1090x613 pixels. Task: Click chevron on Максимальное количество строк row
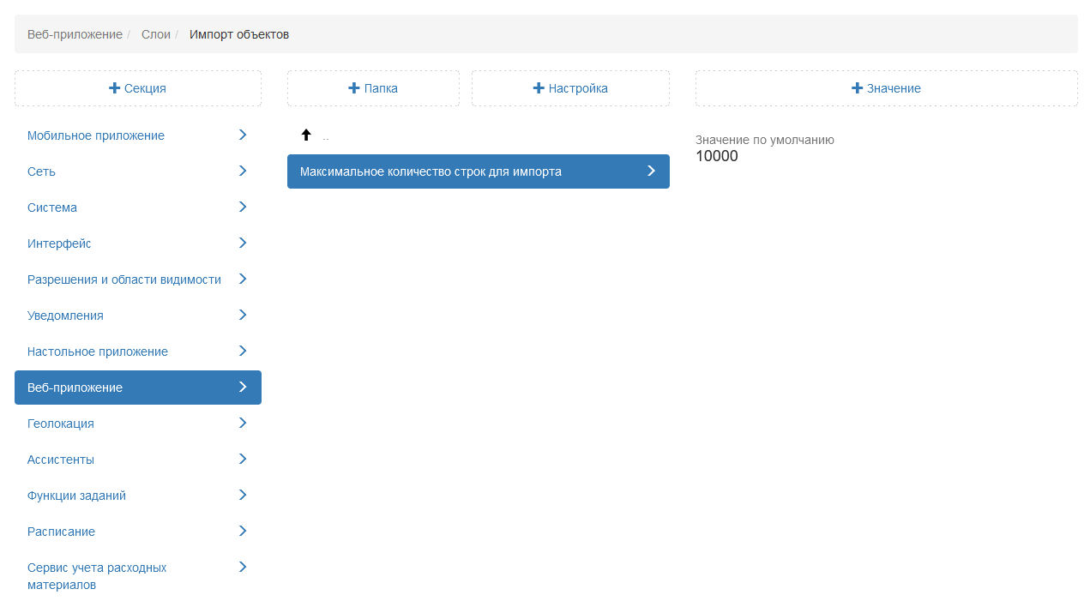pos(651,171)
